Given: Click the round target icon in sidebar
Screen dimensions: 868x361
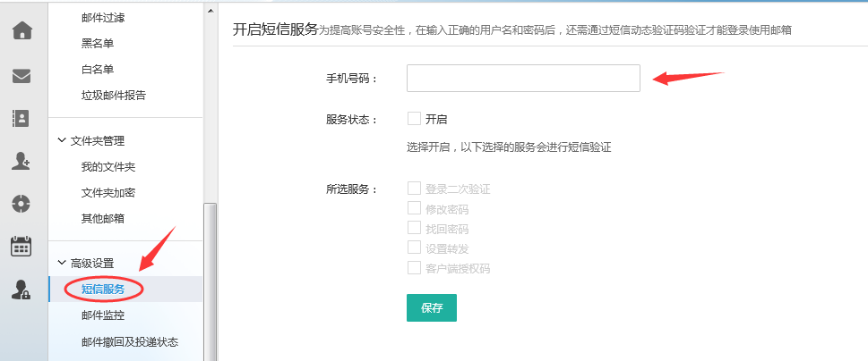Looking at the screenshot, I should point(21,204).
